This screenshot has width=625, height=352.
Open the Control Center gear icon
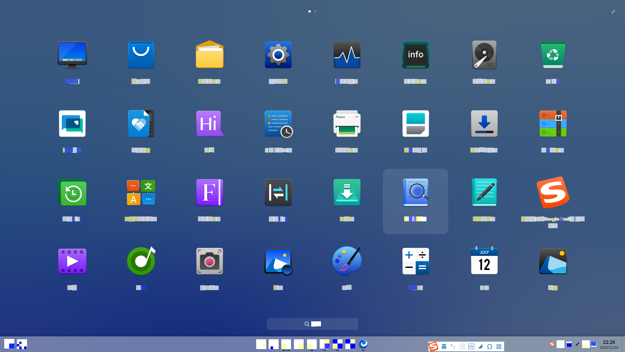[x=278, y=55]
